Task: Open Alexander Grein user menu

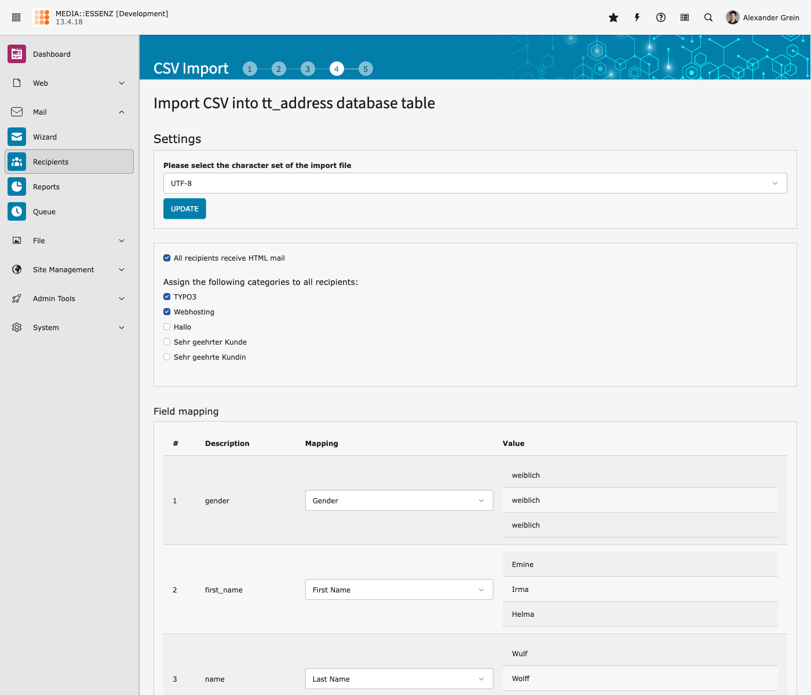Action: tap(762, 17)
